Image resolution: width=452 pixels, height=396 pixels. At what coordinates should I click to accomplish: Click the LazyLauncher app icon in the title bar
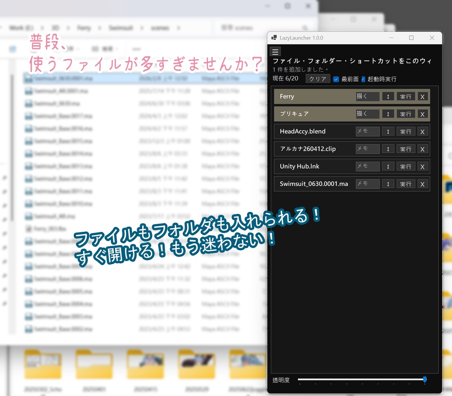coord(275,38)
